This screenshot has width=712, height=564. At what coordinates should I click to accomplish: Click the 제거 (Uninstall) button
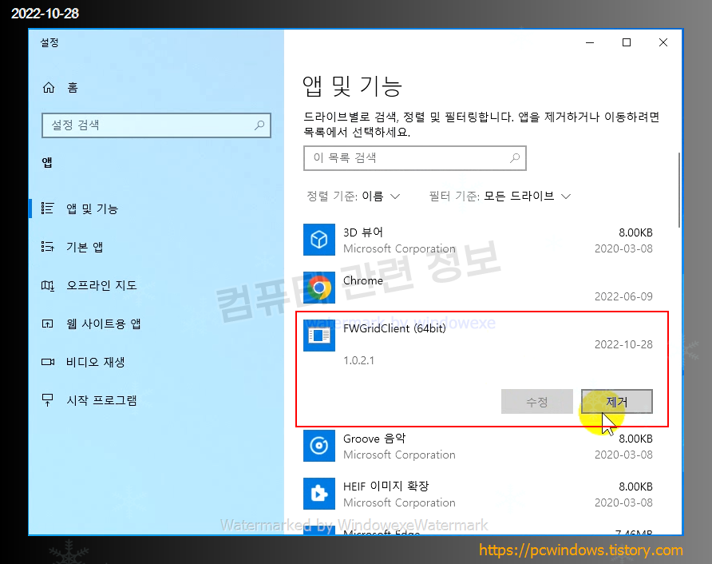(617, 401)
